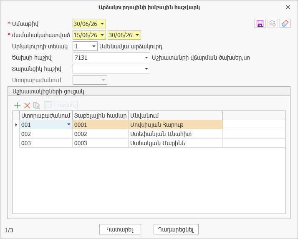This screenshot has height=239, width=298.
Task: Click the row indicator arrow of first row
Action: (x=16, y=125)
